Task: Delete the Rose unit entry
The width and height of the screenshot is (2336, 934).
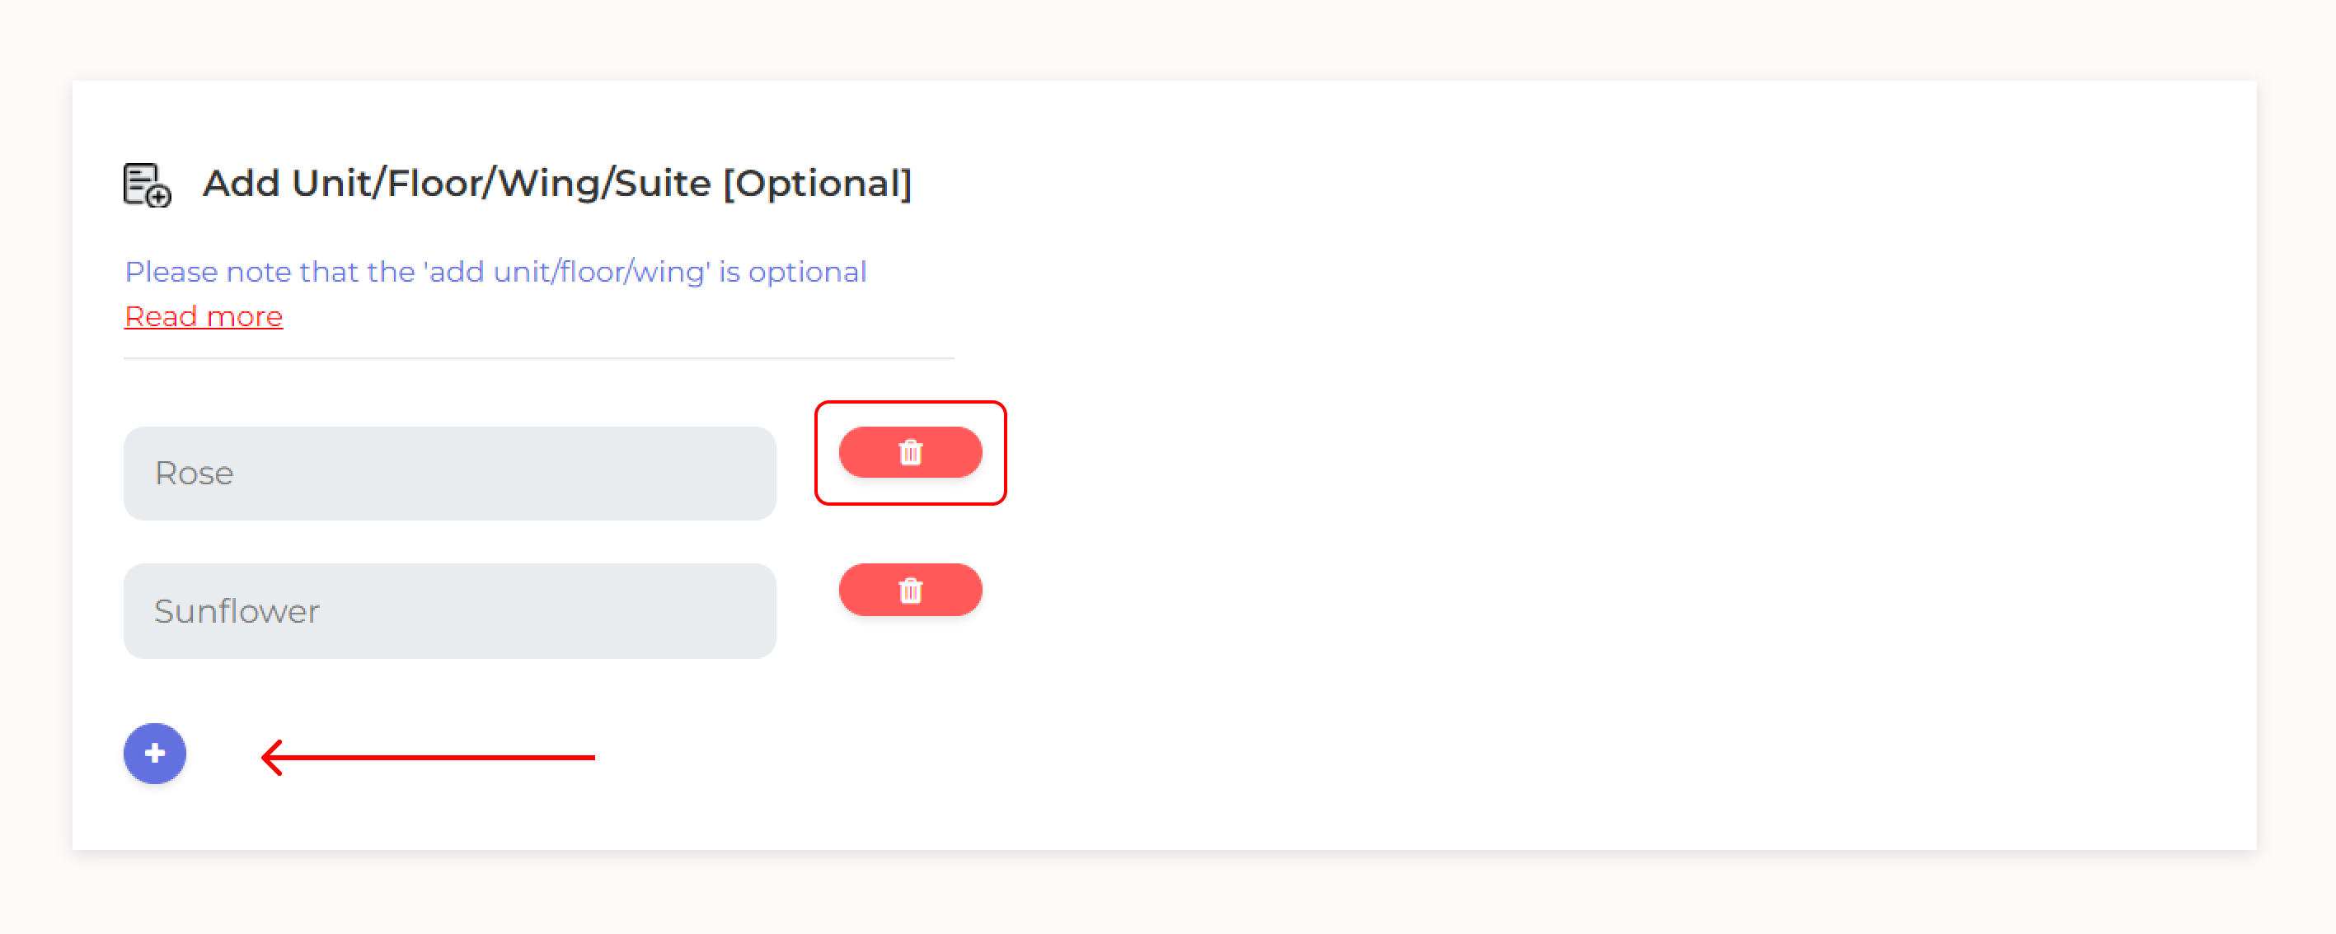Action: click(x=909, y=452)
